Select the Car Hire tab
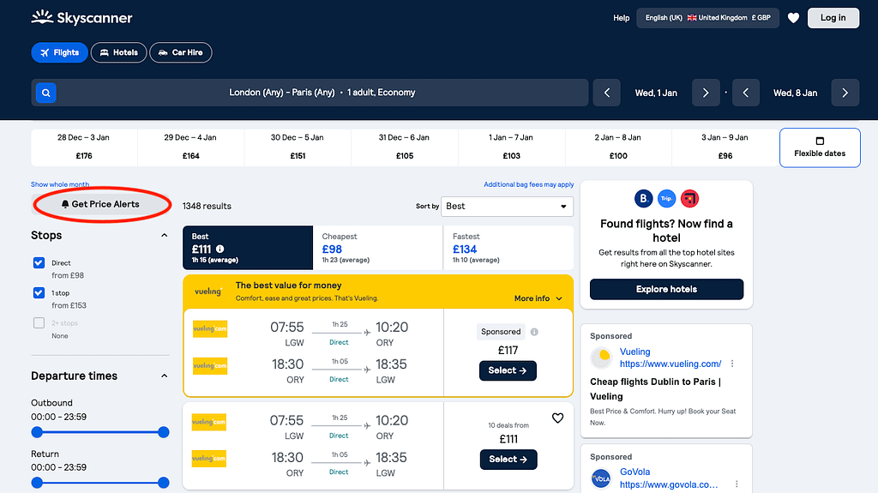This screenshot has height=493, width=878. point(180,52)
